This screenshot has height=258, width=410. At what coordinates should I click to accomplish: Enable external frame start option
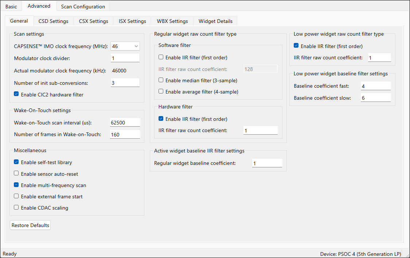click(x=16, y=196)
